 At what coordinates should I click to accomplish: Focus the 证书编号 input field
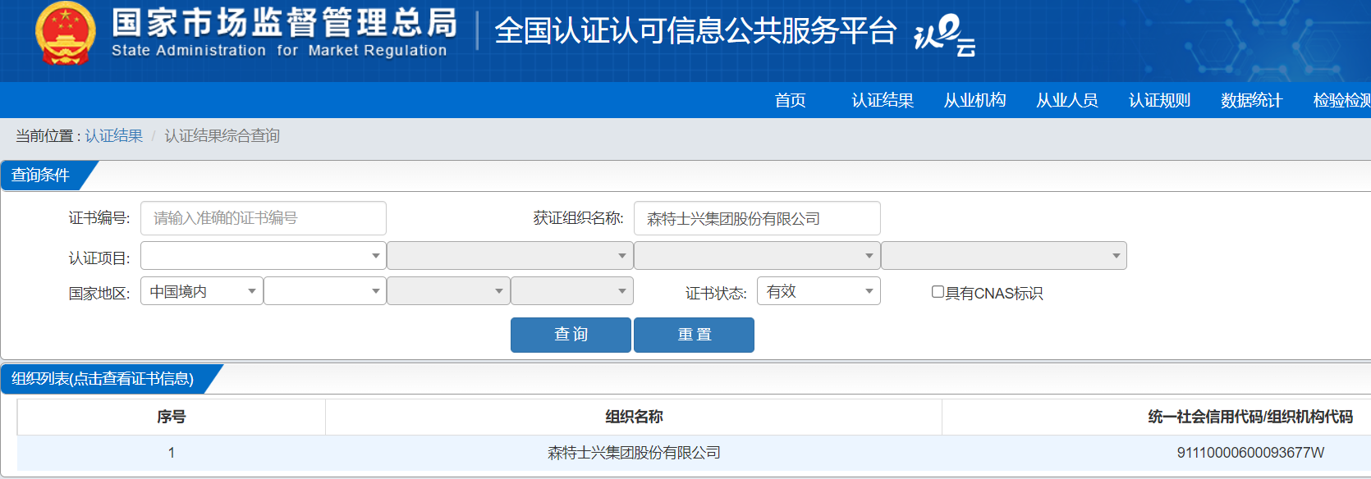pos(264,218)
